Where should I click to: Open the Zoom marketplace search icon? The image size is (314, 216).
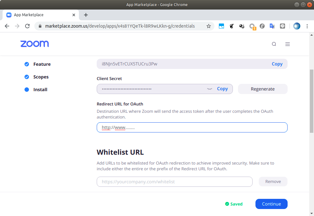(274, 44)
